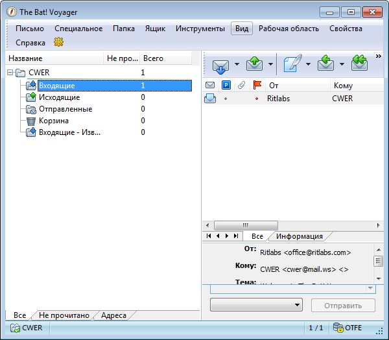Click the blue P parked column header
The height and width of the screenshot is (340, 389).
coord(226,86)
